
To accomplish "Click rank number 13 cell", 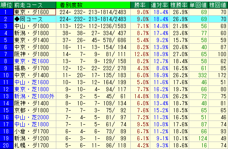I will pyautogui.click(x=7, y=96).
